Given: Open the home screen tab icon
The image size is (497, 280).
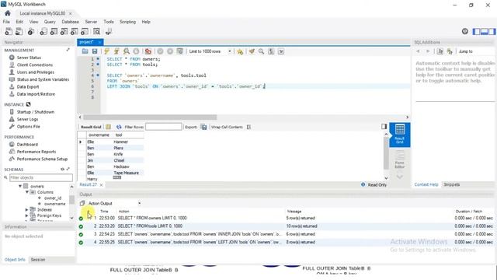Looking at the screenshot, I should pyautogui.click(x=8, y=13).
